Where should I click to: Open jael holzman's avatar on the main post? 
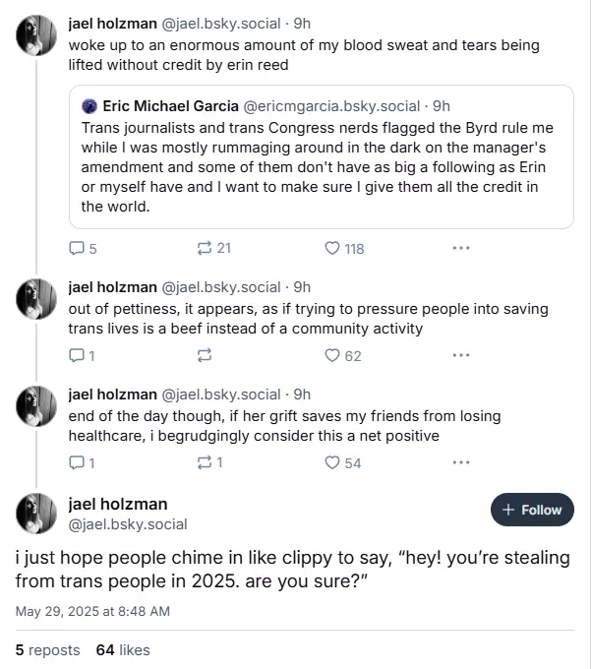[x=36, y=513]
